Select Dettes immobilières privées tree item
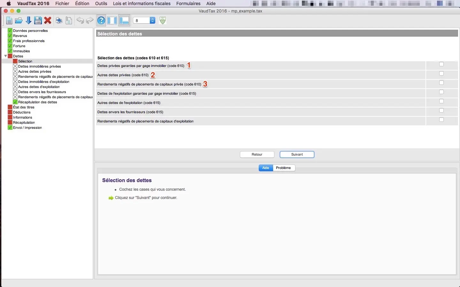The image size is (460, 287). click(40, 66)
